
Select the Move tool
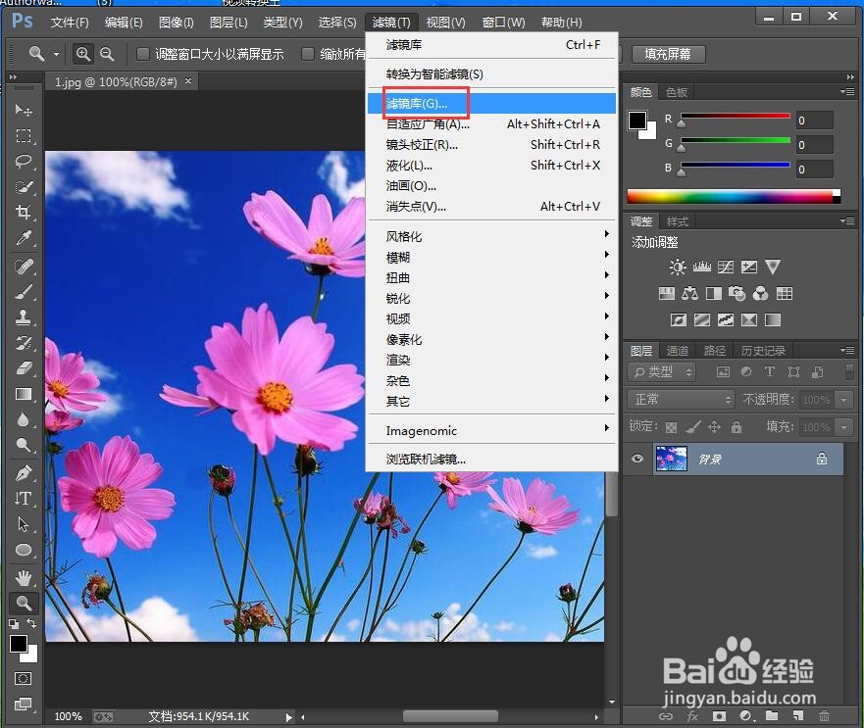pos(24,110)
